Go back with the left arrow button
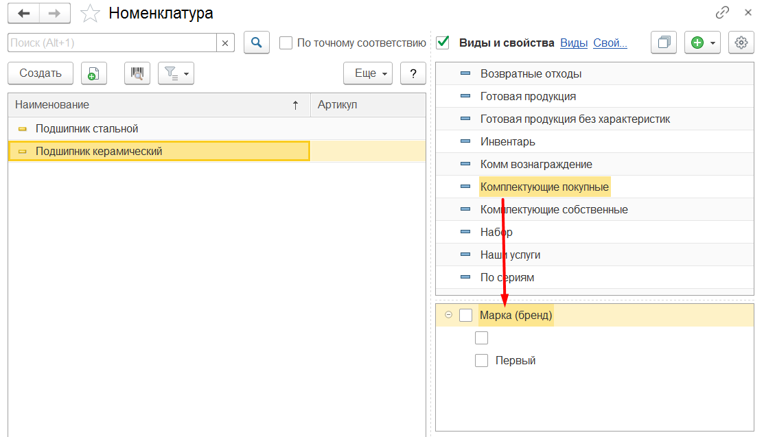764x437 pixels. tap(23, 13)
